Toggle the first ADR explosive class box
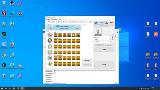The height and width of the screenshot is (90, 160). pyautogui.click(x=55, y=35)
